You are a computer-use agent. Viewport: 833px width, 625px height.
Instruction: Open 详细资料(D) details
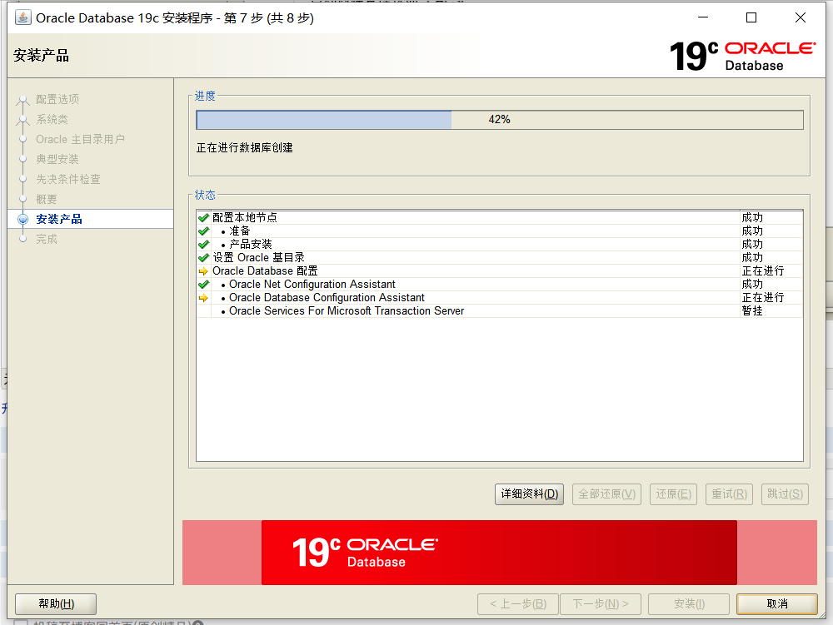click(x=529, y=494)
